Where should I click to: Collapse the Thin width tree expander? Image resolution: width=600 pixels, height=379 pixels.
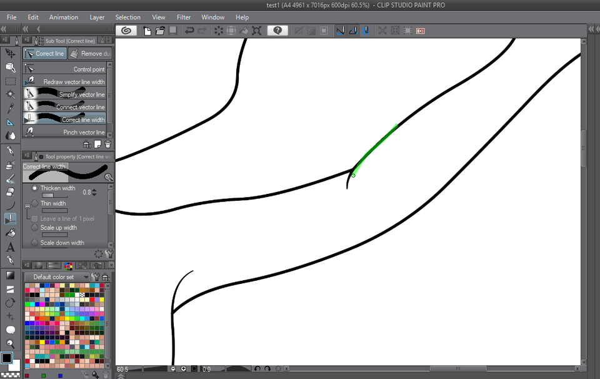[27, 206]
